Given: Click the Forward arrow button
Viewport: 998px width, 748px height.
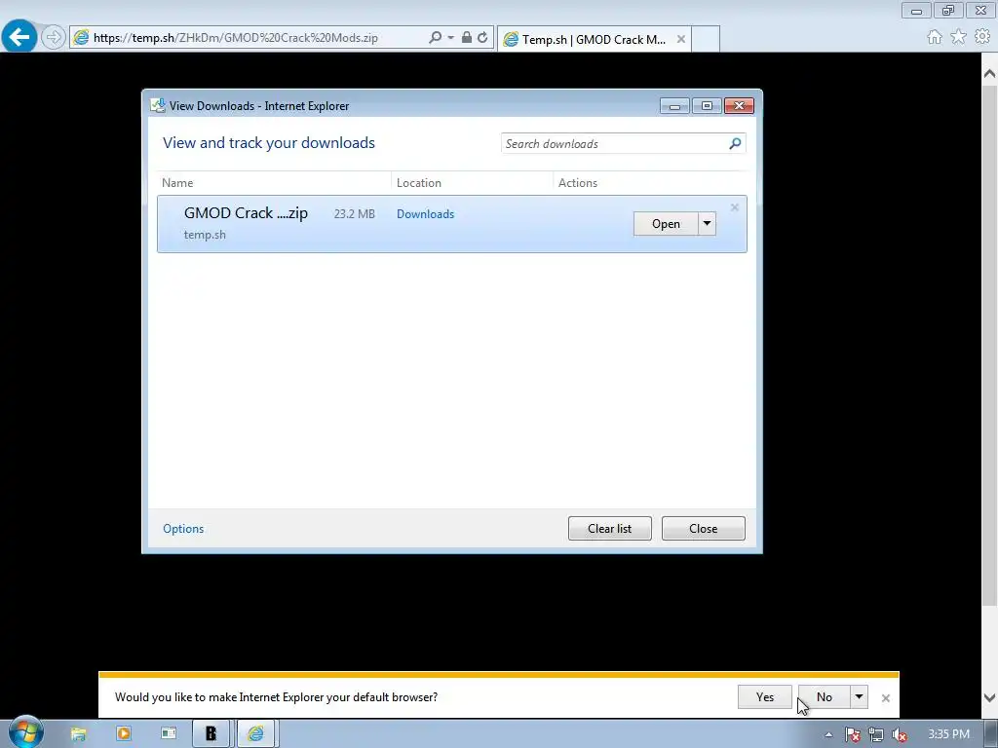Looking at the screenshot, I should (54, 38).
